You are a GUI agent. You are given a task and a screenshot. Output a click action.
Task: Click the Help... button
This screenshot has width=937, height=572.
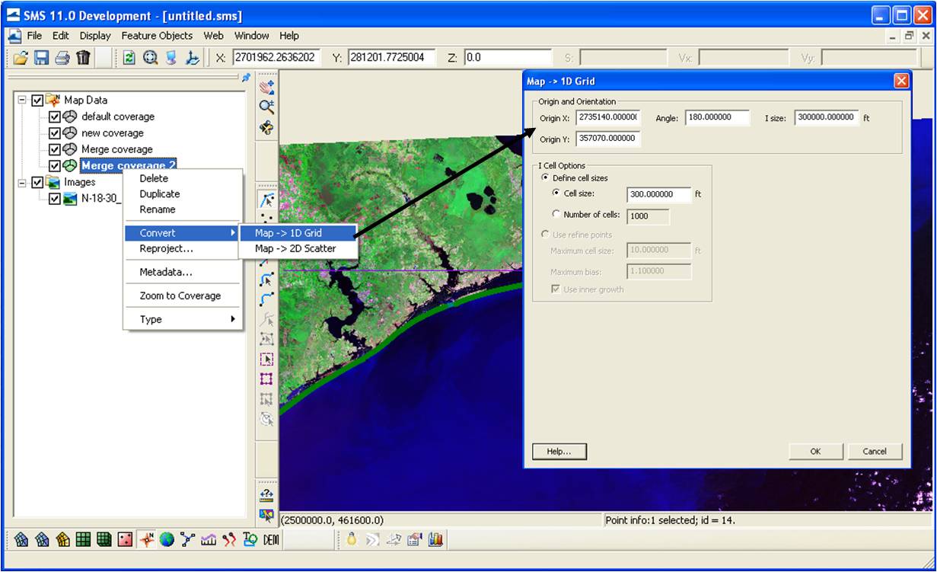click(559, 451)
